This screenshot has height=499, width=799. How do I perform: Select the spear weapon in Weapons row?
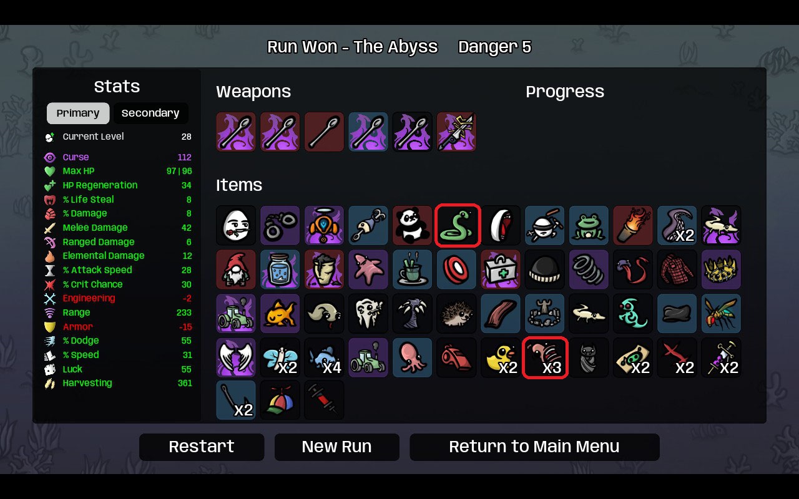click(x=457, y=132)
